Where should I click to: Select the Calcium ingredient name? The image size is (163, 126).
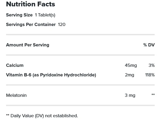coord(15,66)
